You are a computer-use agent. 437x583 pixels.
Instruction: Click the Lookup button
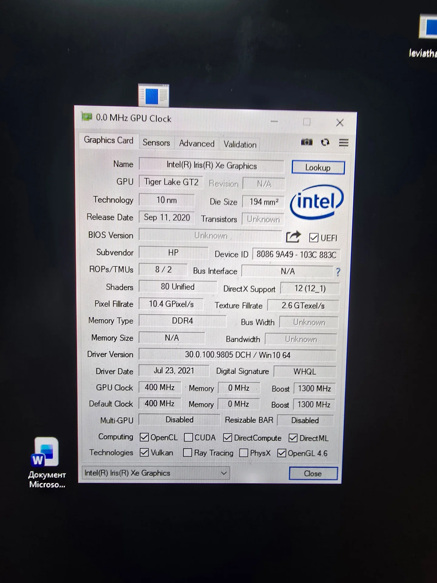point(318,167)
